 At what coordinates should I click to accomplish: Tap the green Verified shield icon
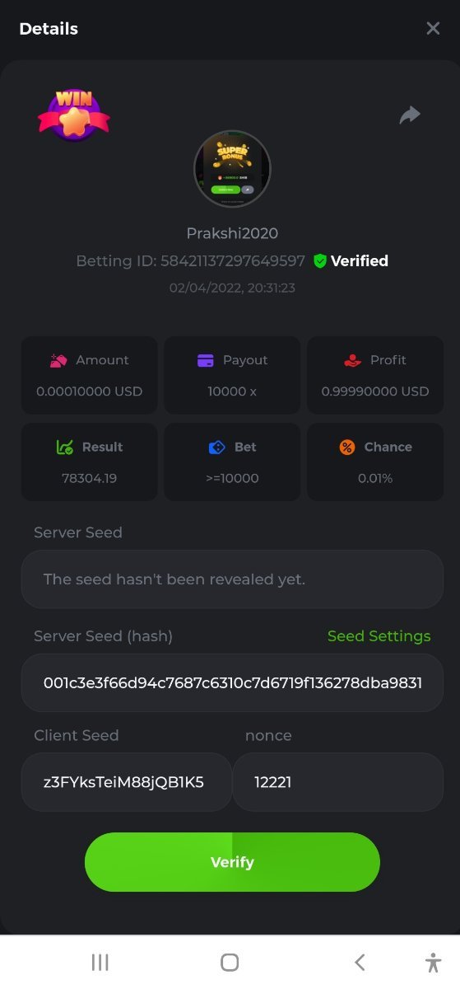coord(320,261)
